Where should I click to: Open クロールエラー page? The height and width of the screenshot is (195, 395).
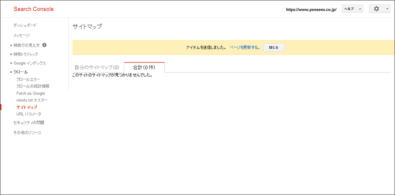(28, 79)
